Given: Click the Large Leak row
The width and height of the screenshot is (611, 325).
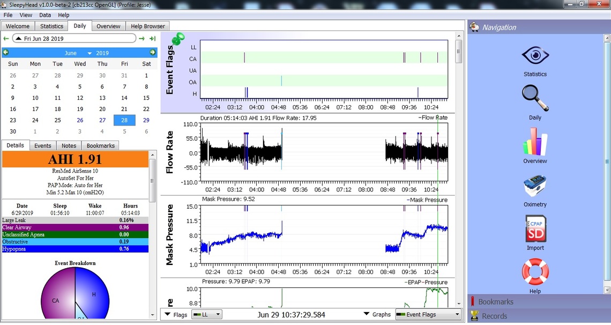Looking at the screenshot, I should pos(75,220).
